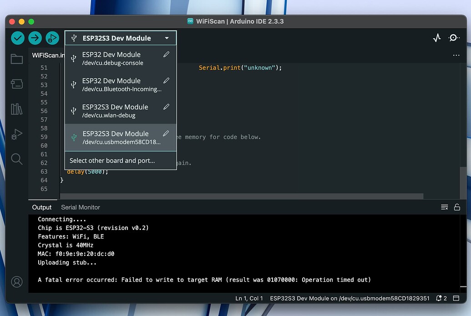The height and width of the screenshot is (316, 471).
Task: Open the Serial Plotter icon
Action: pyautogui.click(x=437, y=38)
